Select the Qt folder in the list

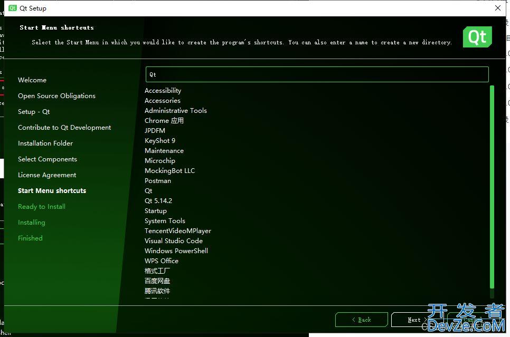pyautogui.click(x=148, y=191)
